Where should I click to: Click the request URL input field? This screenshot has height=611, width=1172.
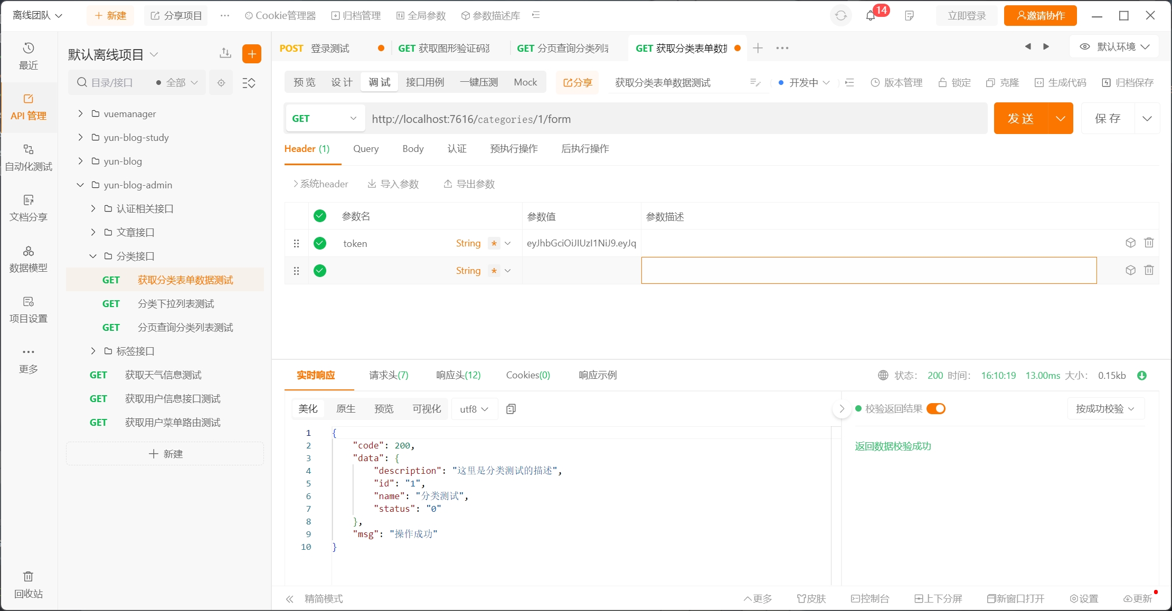(x=676, y=119)
